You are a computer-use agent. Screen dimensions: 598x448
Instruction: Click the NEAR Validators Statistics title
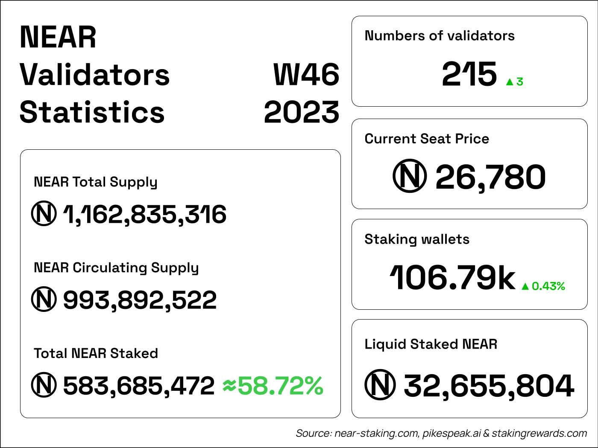(x=94, y=75)
